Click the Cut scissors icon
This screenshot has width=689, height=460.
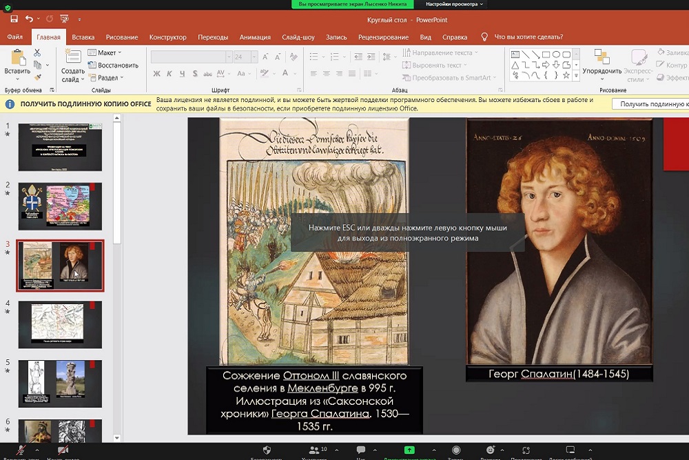point(39,52)
